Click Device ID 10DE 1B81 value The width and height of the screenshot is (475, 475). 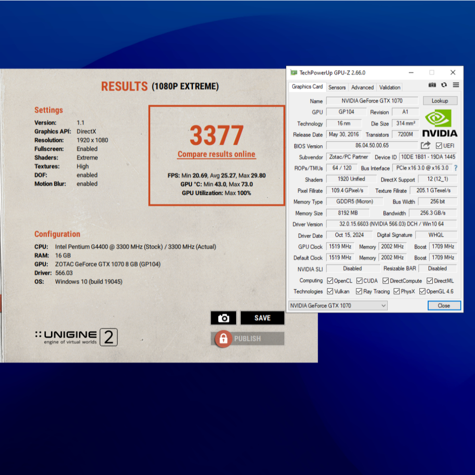point(428,157)
